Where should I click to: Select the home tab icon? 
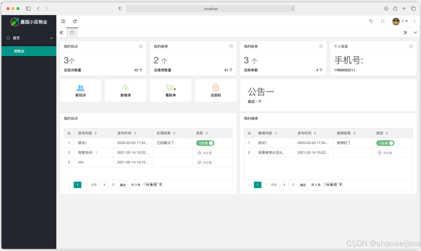pyautogui.click(x=72, y=33)
